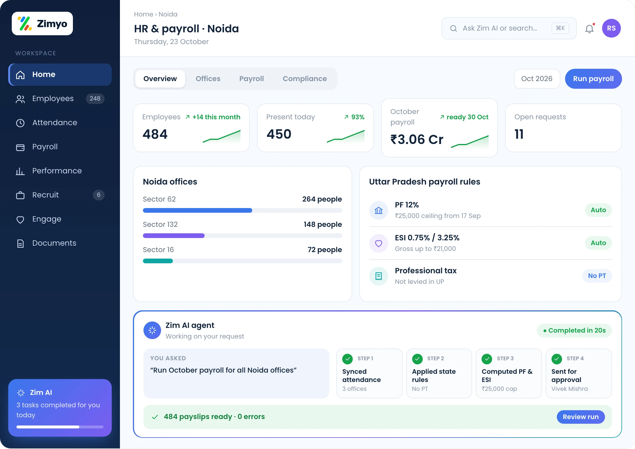Click the Employees people icon in sidebar
The width and height of the screenshot is (635, 449).
pyautogui.click(x=20, y=99)
